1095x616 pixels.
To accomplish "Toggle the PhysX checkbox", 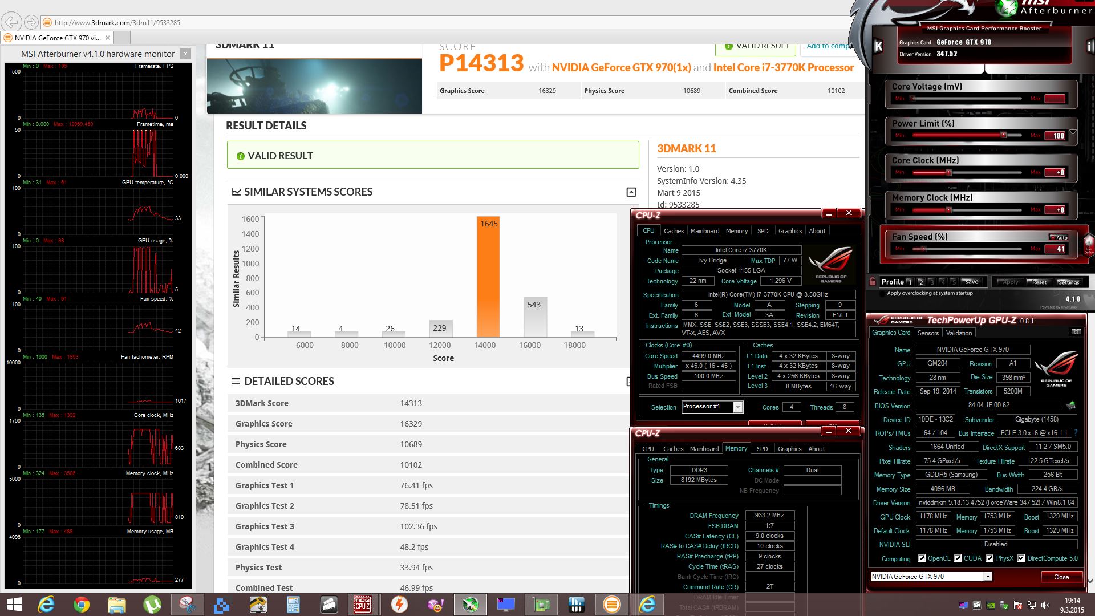I will pos(990,558).
